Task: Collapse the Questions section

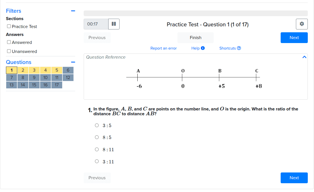Action: (x=73, y=62)
